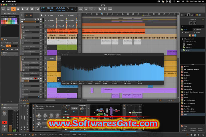
Task: Open the Vendor filter in browser
Action: (x=198, y=33)
